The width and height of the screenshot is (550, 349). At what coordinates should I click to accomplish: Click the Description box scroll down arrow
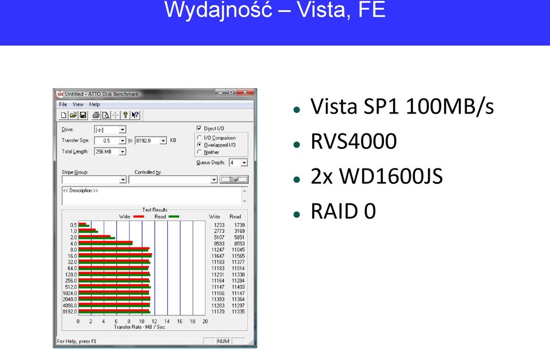(x=245, y=201)
